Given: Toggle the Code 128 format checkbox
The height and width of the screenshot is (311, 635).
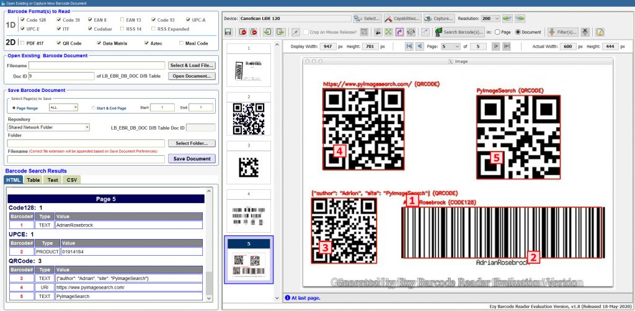Looking at the screenshot, I should (x=23, y=19).
